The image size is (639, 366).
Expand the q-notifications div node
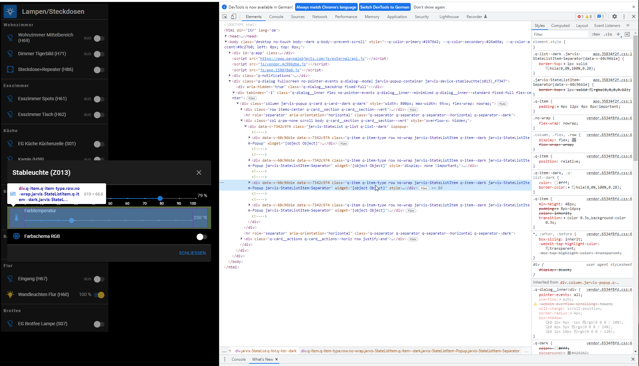[x=230, y=76]
